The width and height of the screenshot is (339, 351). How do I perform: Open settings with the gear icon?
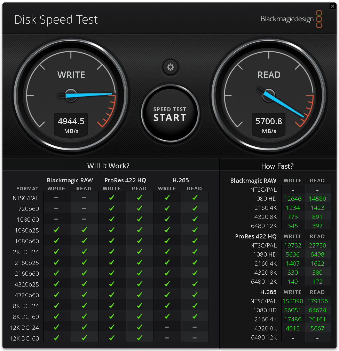tap(170, 67)
